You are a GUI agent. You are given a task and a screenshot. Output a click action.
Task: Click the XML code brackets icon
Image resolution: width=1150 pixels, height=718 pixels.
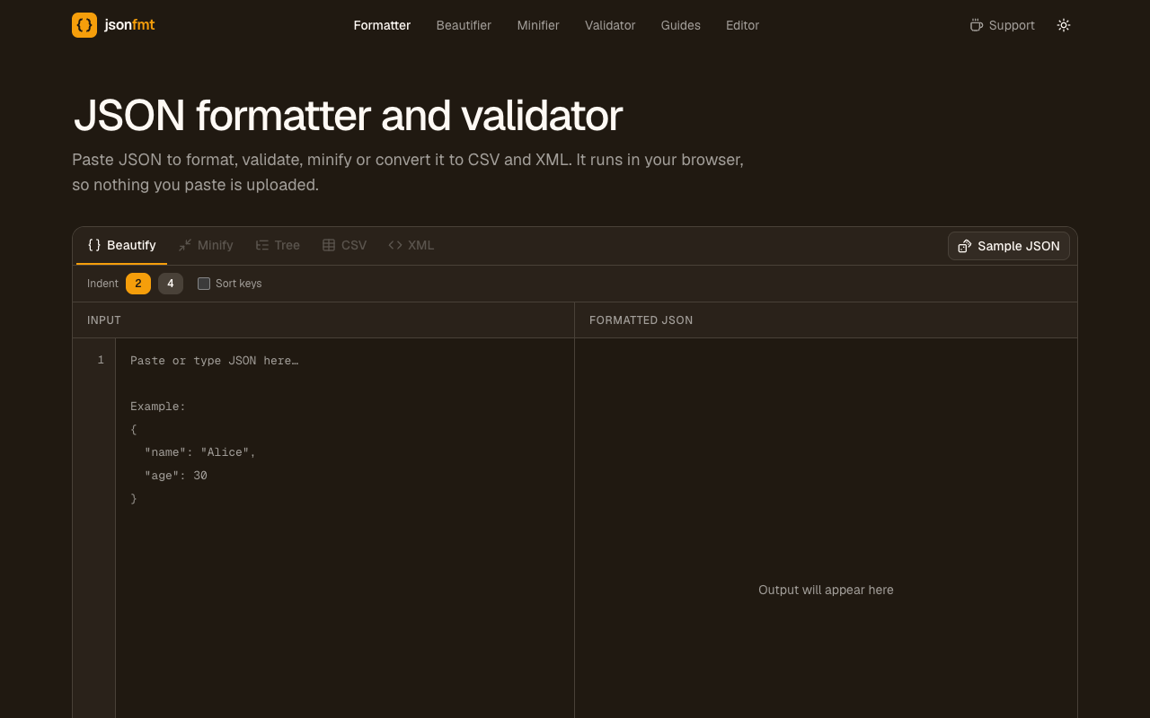(395, 245)
